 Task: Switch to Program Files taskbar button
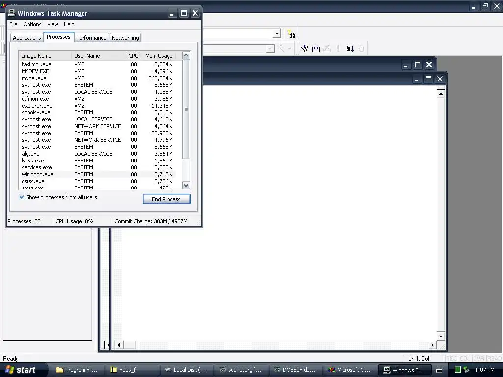coord(77,370)
